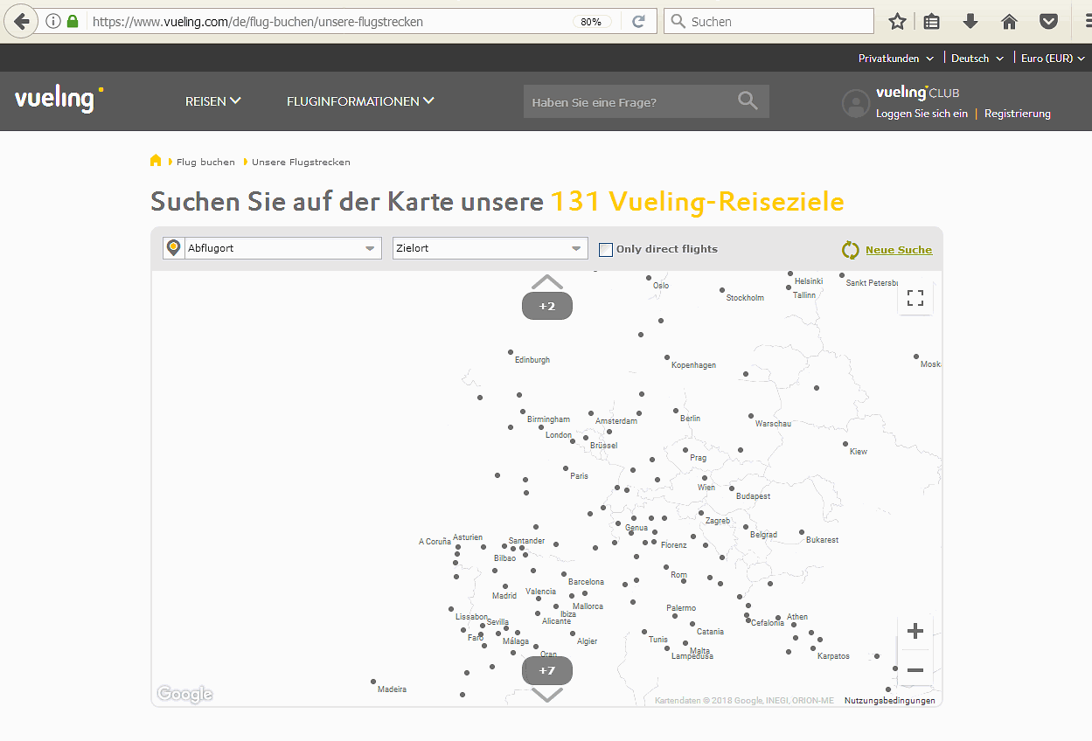Zoom in on the map with plus
The height and width of the screenshot is (741, 1092).
(x=915, y=631)
